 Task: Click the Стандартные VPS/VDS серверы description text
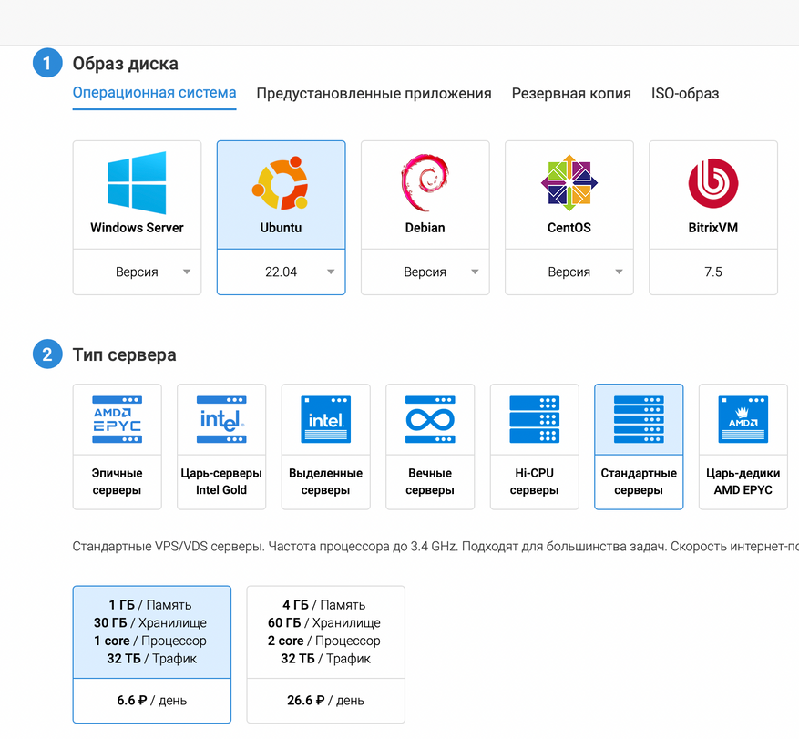(x=435, y=547)
